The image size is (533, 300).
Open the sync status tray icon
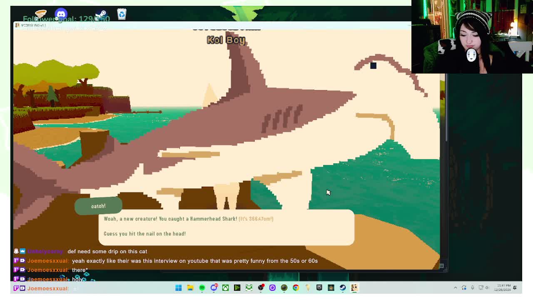pyautogui.click(x=464, y=287)
